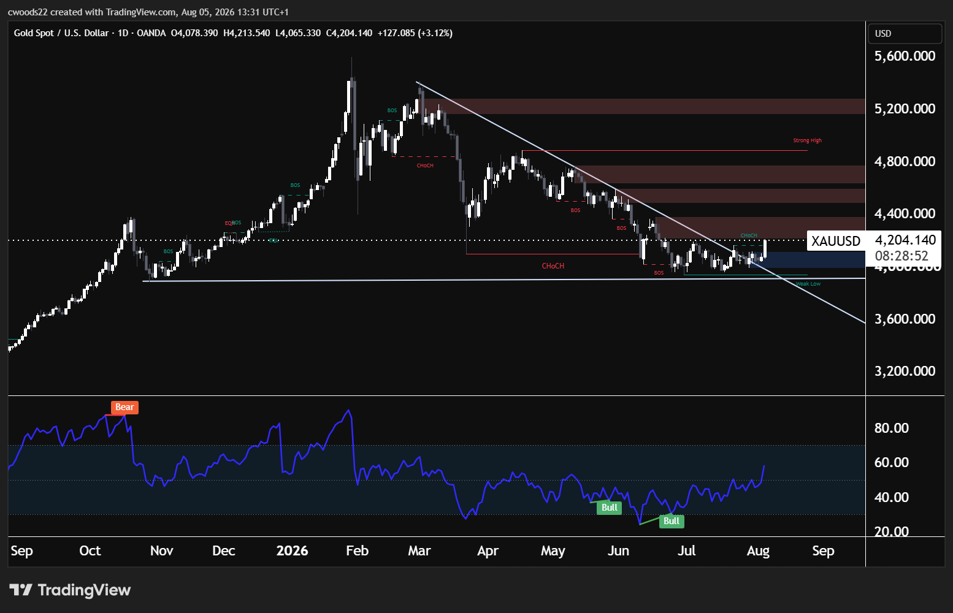Open the USD currency selector
The image size is (953, 613).
pos(905,34)
